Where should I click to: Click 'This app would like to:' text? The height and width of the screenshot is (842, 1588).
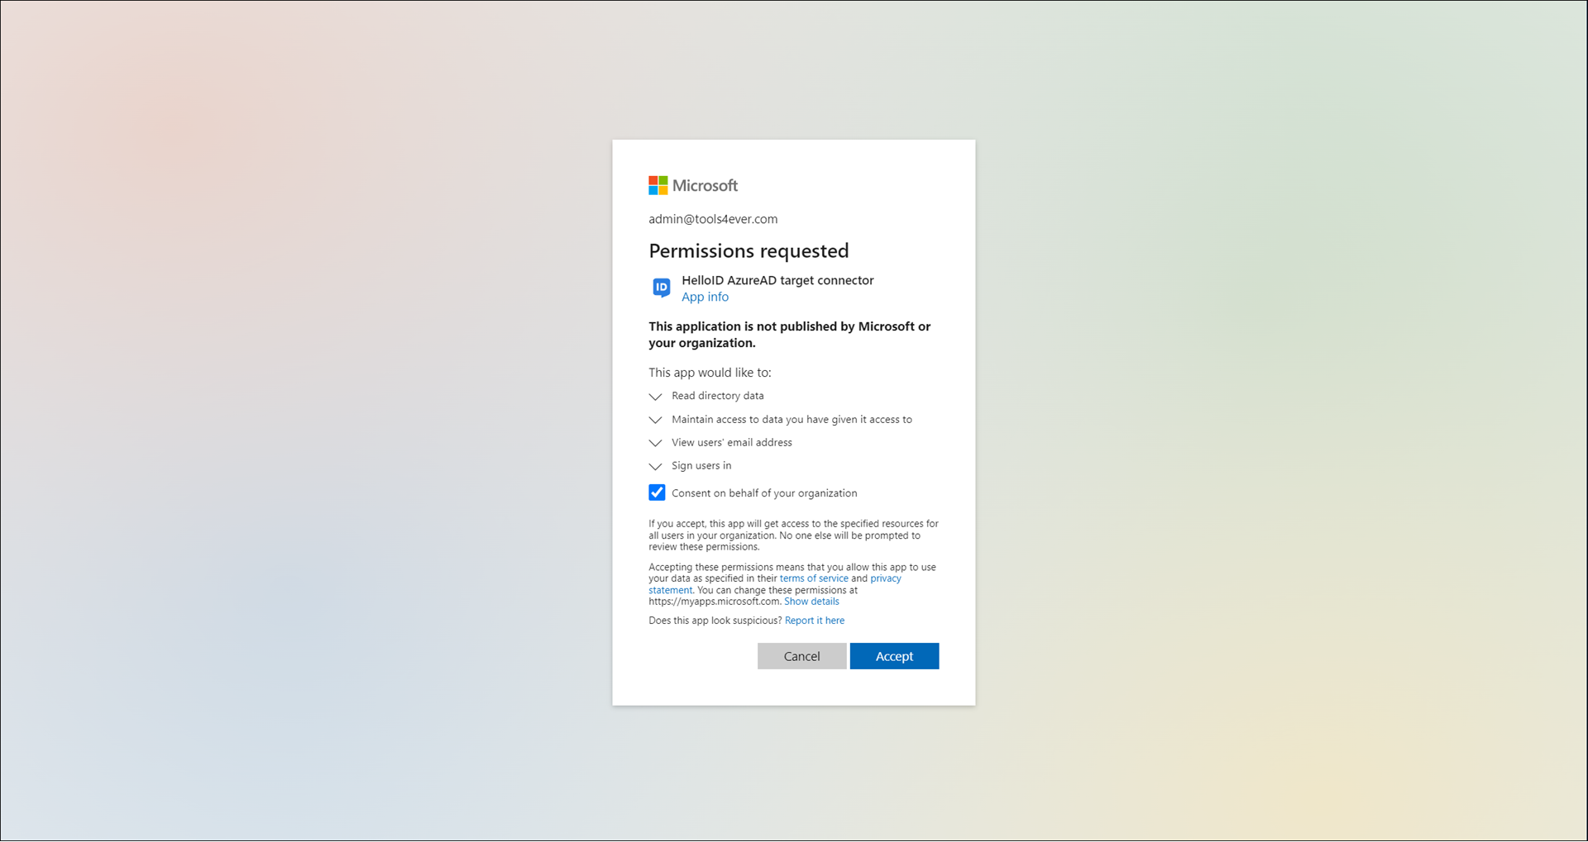tap(710, 373)
